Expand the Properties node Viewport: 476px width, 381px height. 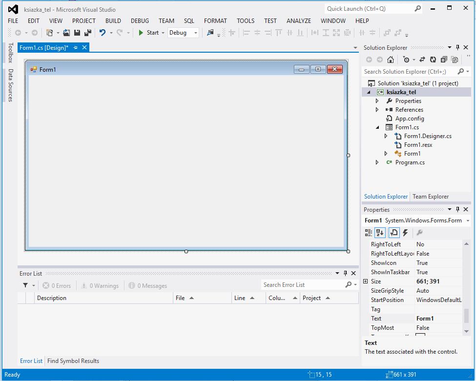[x=377, y=101]
